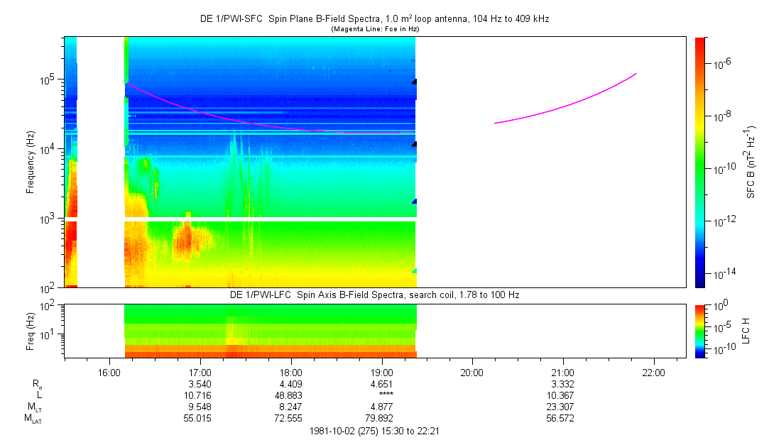Click the asterisks L value under 19:00
This screenshot has height=440, width=769.
pos(382,395)
